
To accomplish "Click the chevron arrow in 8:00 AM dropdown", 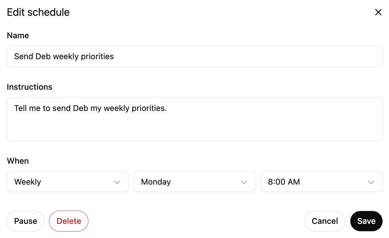I will (x=371, y=182).
